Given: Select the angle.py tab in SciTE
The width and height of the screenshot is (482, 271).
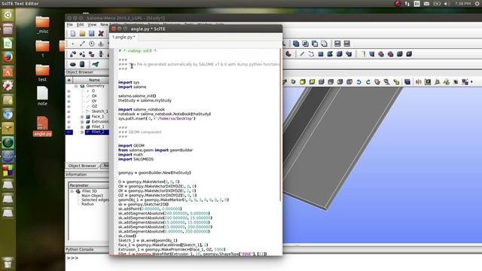Looking at the screenshot, I should coord(124,37).
